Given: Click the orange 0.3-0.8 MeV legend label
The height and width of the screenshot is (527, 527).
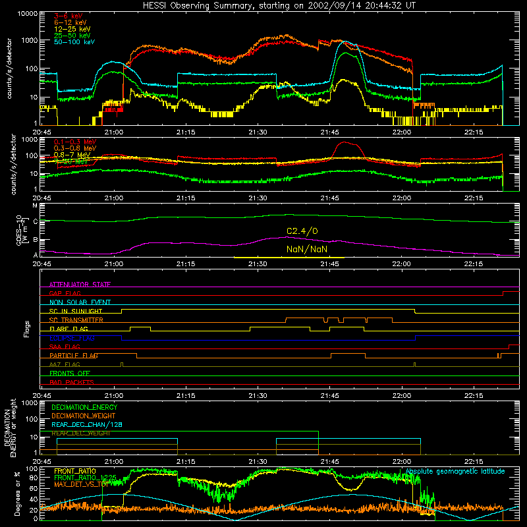Looking at the screenshot, I should click(x=75, y=148).
